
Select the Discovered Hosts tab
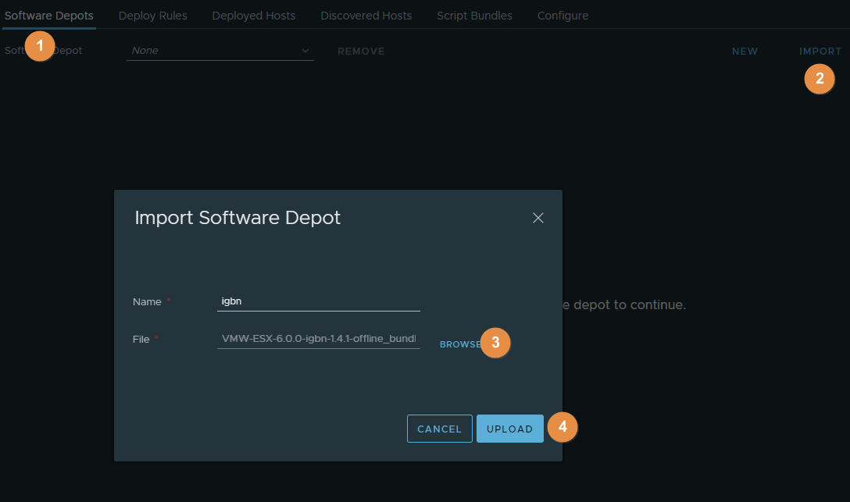pyautogui.click(x=366, y=16)
